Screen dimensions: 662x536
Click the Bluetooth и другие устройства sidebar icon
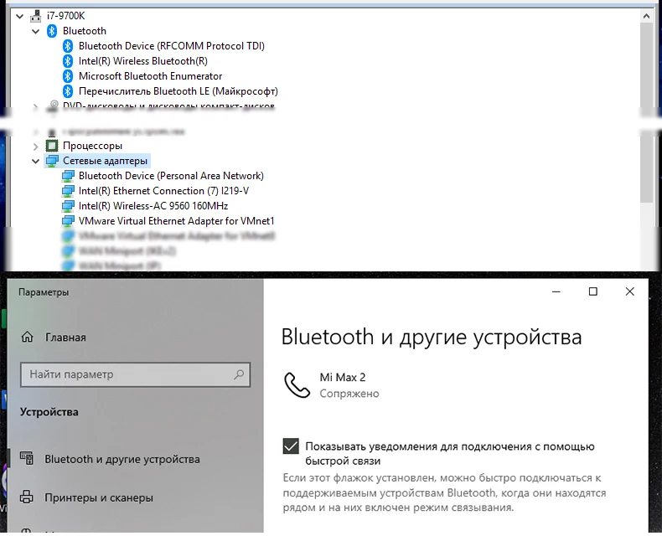pos(27,458)
